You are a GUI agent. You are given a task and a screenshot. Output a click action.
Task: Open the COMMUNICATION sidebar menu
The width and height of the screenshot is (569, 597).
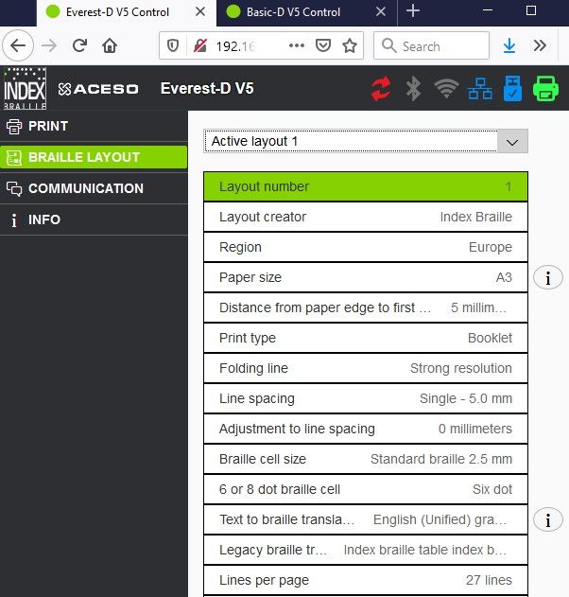coord(94,188)
